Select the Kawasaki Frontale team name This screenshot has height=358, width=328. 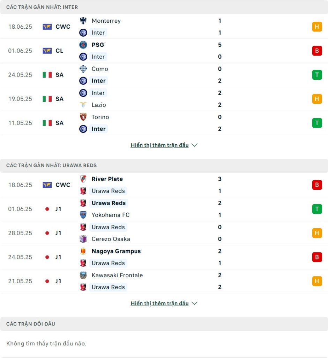click(x=117, y=275)
